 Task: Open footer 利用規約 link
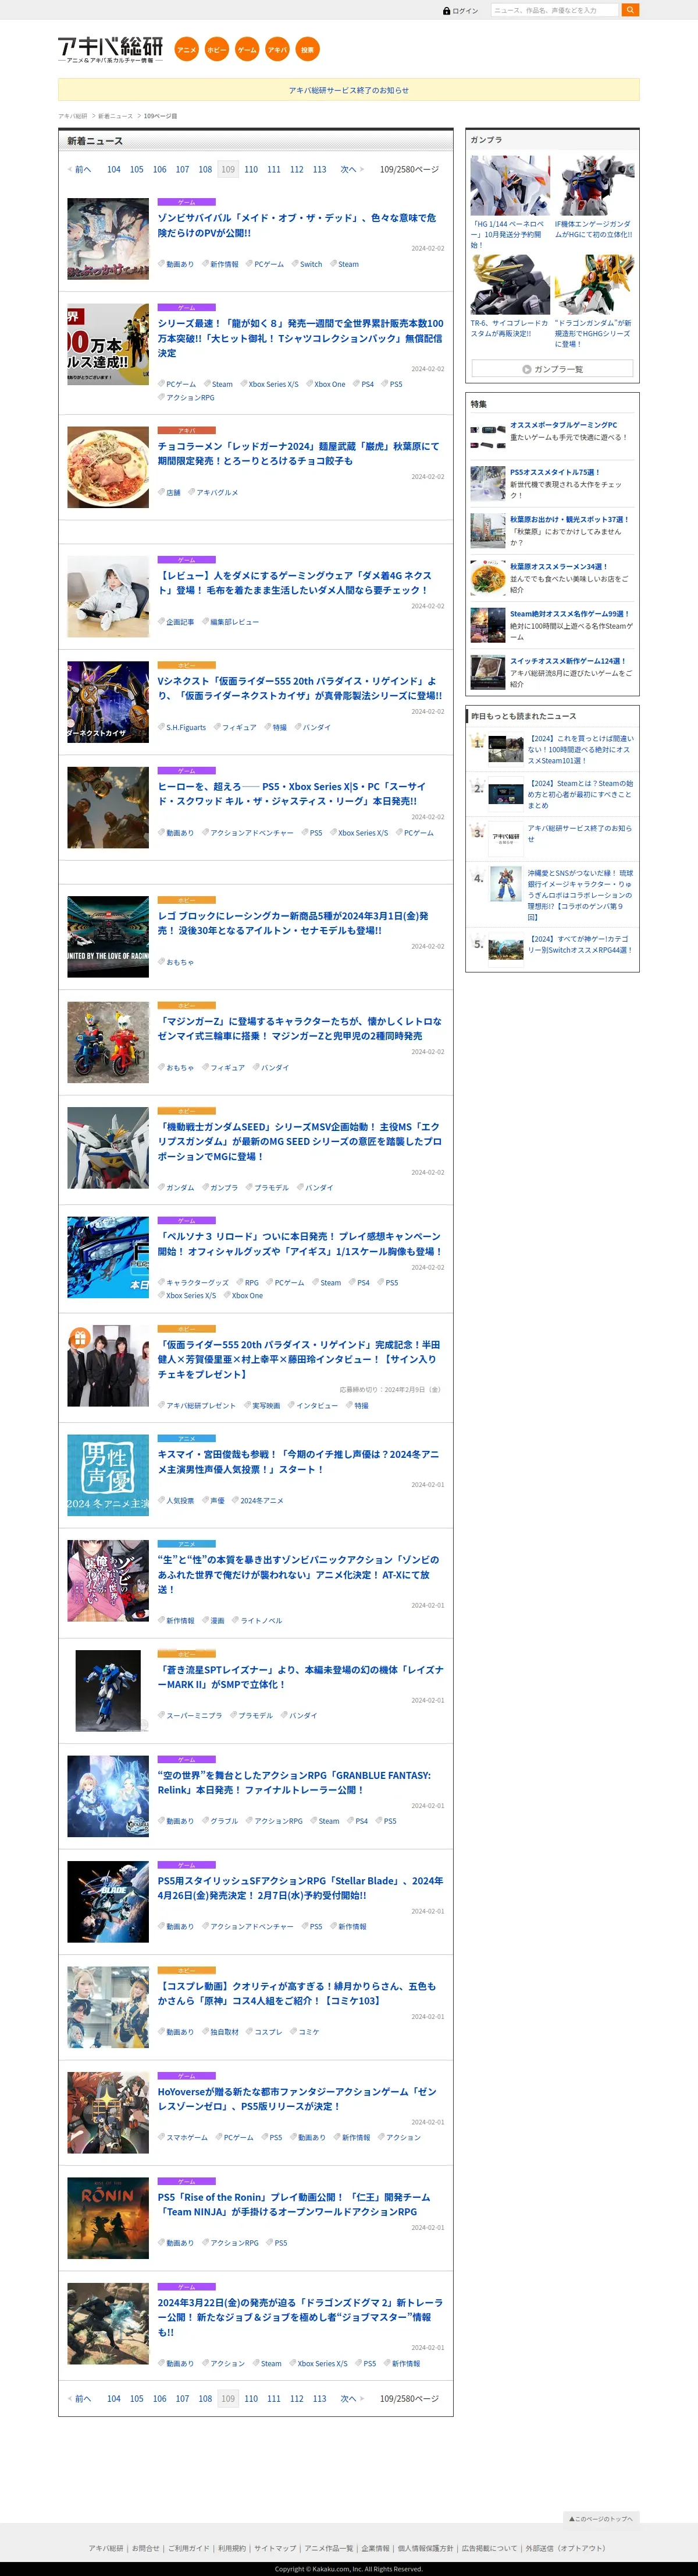232,2549
